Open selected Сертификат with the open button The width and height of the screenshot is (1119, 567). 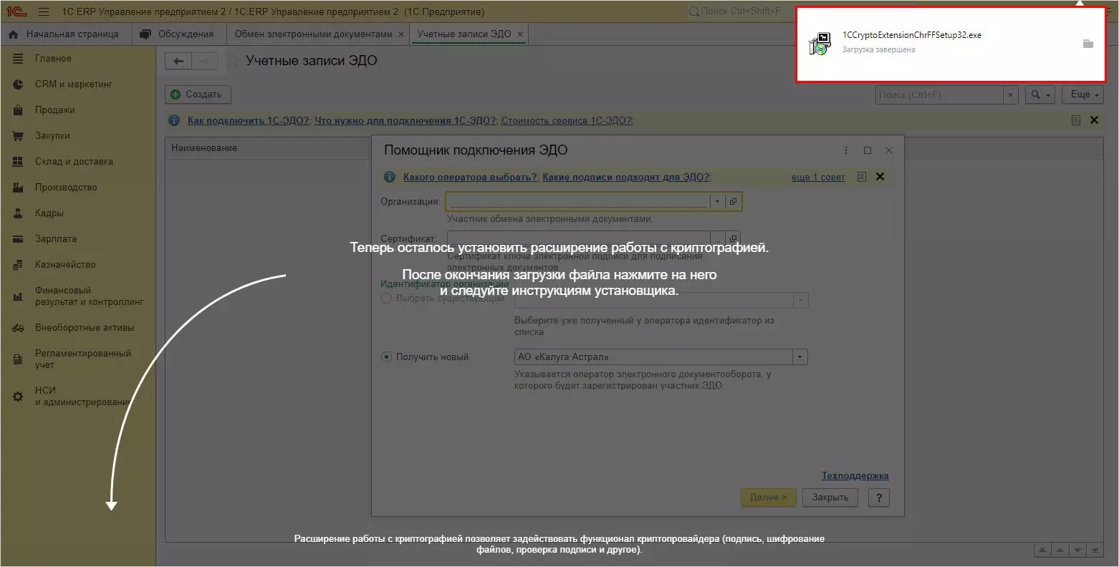click(x=733, y=238)
